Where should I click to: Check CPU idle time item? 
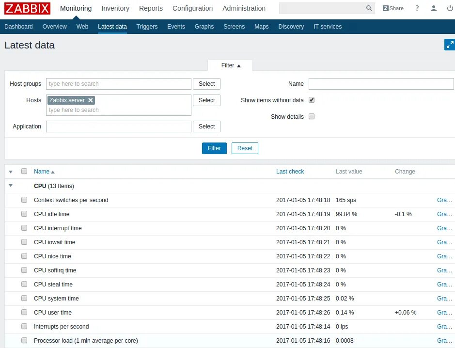(24, 214)
